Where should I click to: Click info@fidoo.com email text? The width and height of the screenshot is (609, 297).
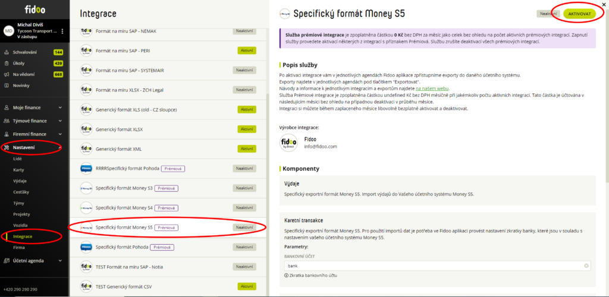pyautogui.click(x=321, y=147)
